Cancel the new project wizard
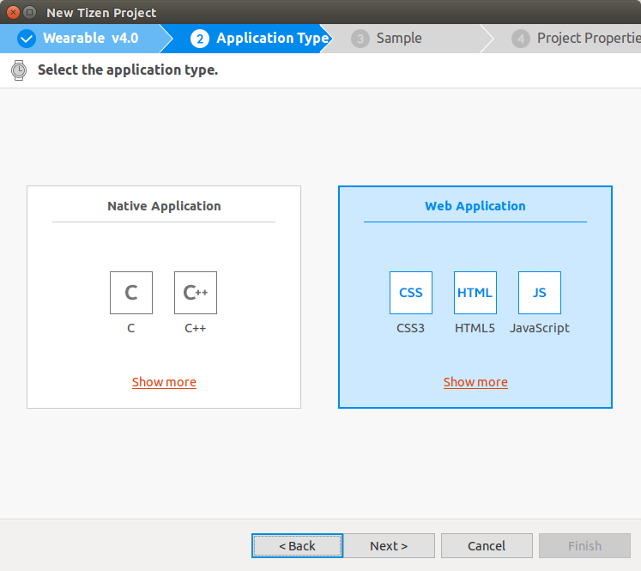 tap(487, 546)
